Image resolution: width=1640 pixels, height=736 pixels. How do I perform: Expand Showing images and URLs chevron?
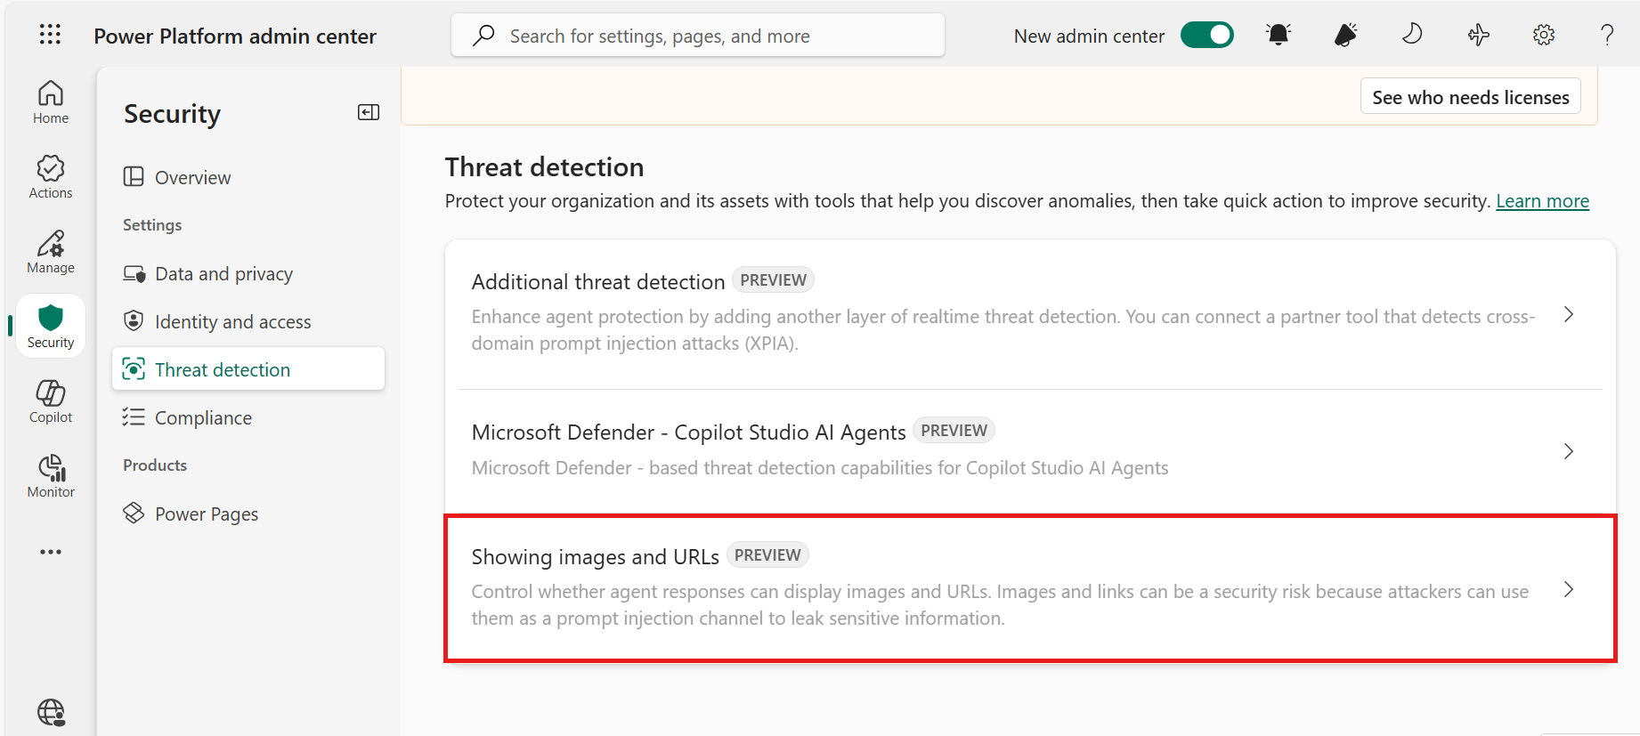click(x=1569, y=589)
